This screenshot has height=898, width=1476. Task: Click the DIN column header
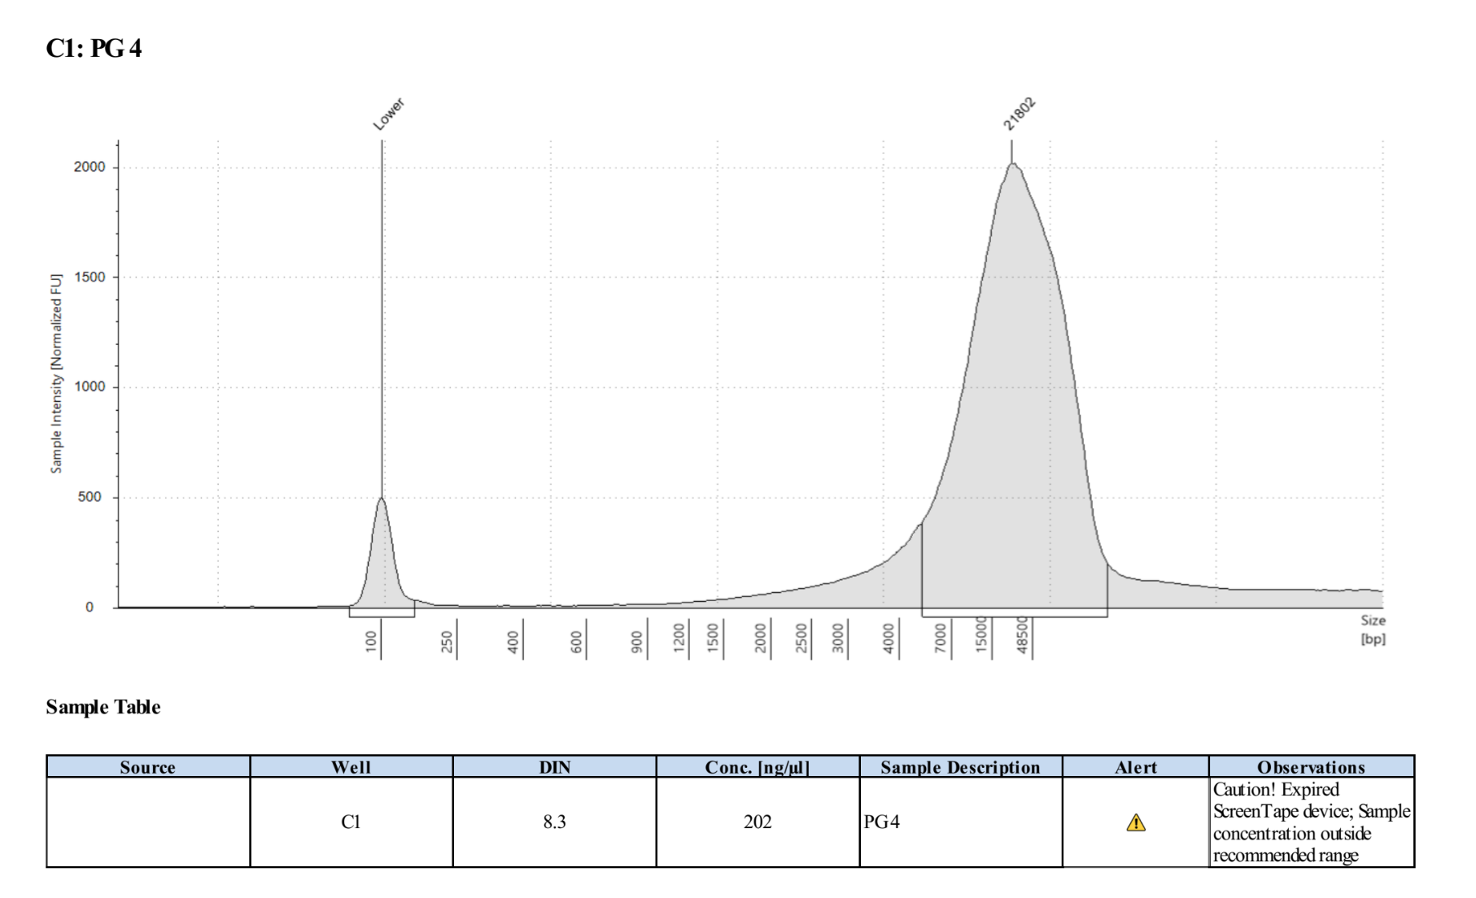(x=555, y=767)
